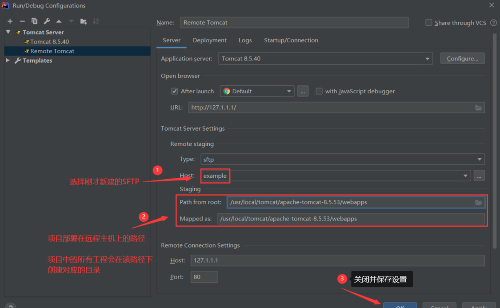Toggle After launch checkbox

174,91
